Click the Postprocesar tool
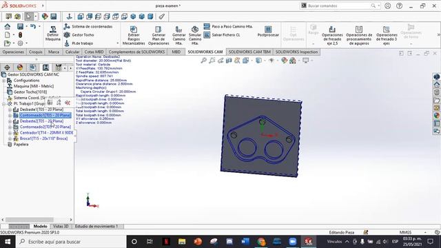441x248 pixels. 268,32
